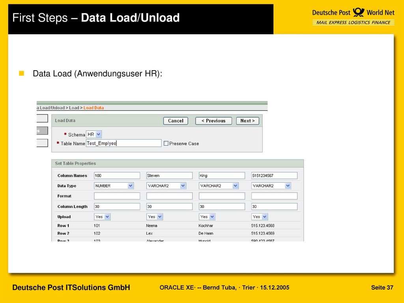Open Upload Yes dropdown in 100 column

click(x=102, y=217)
